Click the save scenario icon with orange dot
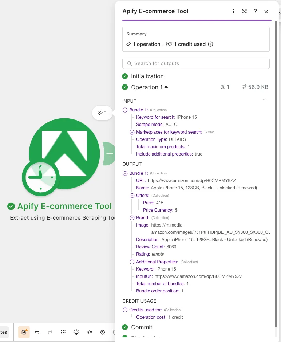 [24, 332]
